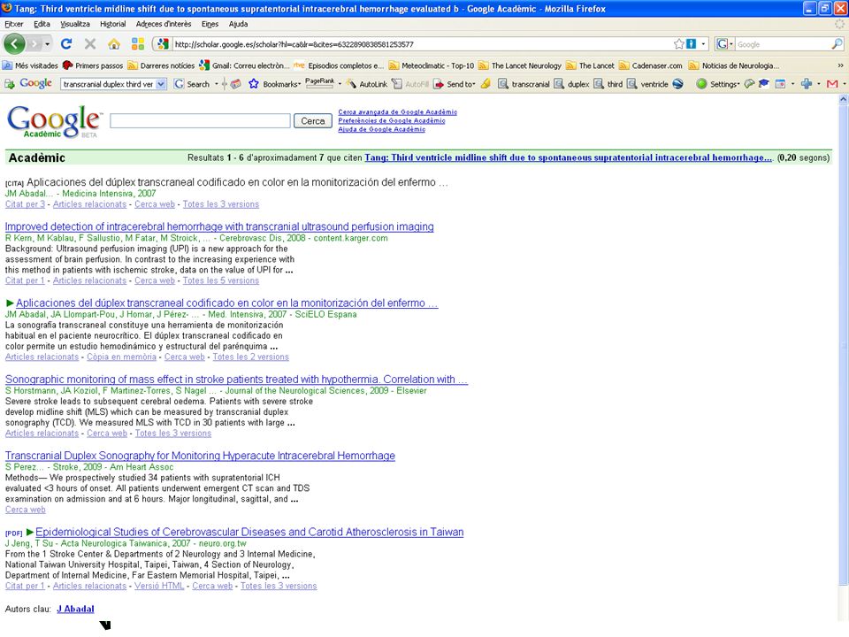
Task: Click the site identity icon in address bar
Action: click(x=162, y=44)
